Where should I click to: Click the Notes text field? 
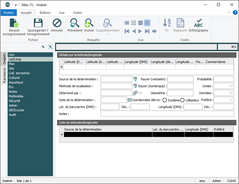click(167, 114)
